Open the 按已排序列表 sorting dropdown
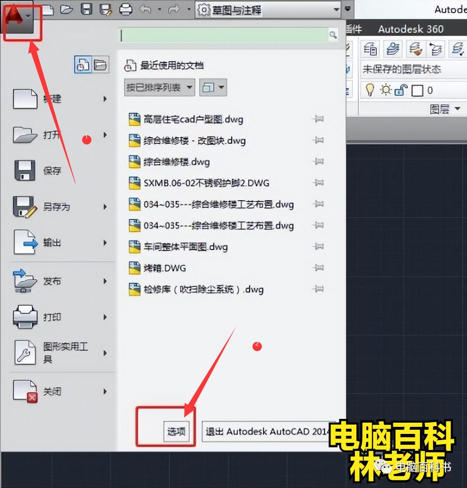The image size is (467, 488). click(159, 87)
